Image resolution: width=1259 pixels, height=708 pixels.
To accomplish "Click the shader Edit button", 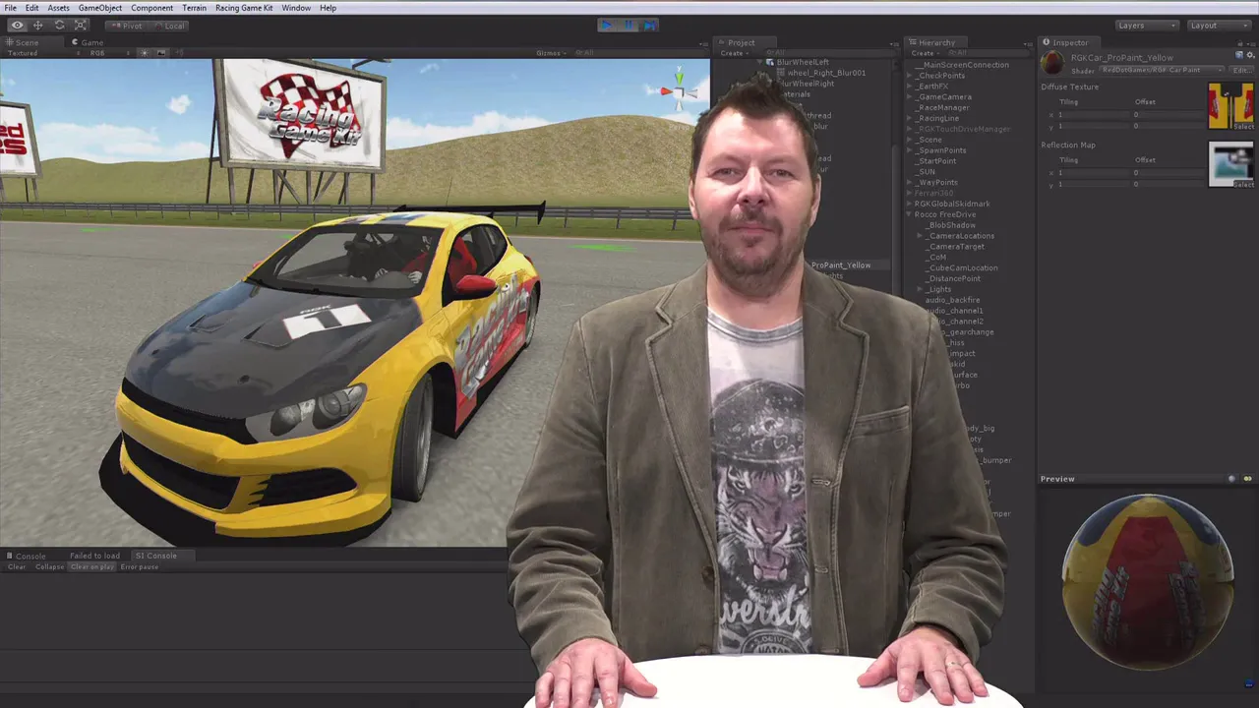I will pos(1242,71).
